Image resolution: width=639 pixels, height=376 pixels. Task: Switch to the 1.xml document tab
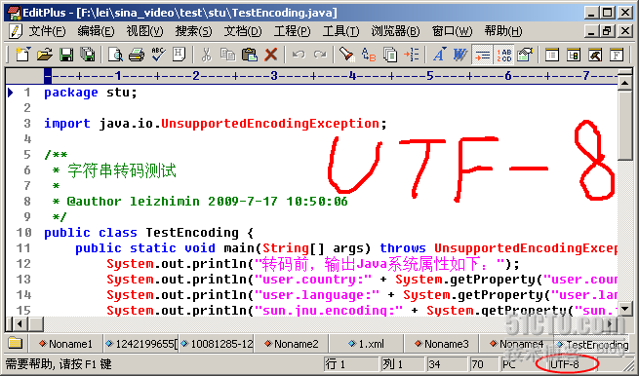367,344
